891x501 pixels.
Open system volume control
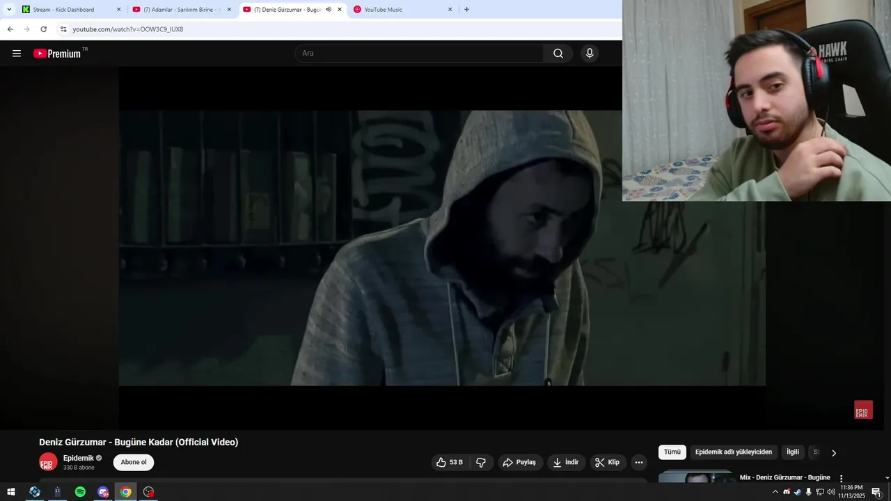(x=830, y=492)
